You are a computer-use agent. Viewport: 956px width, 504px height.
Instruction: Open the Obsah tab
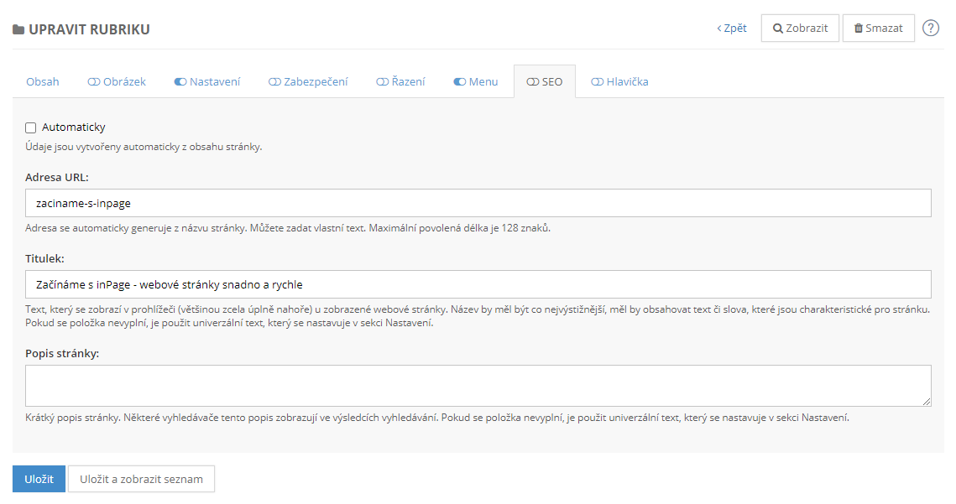tap(43, 82)
